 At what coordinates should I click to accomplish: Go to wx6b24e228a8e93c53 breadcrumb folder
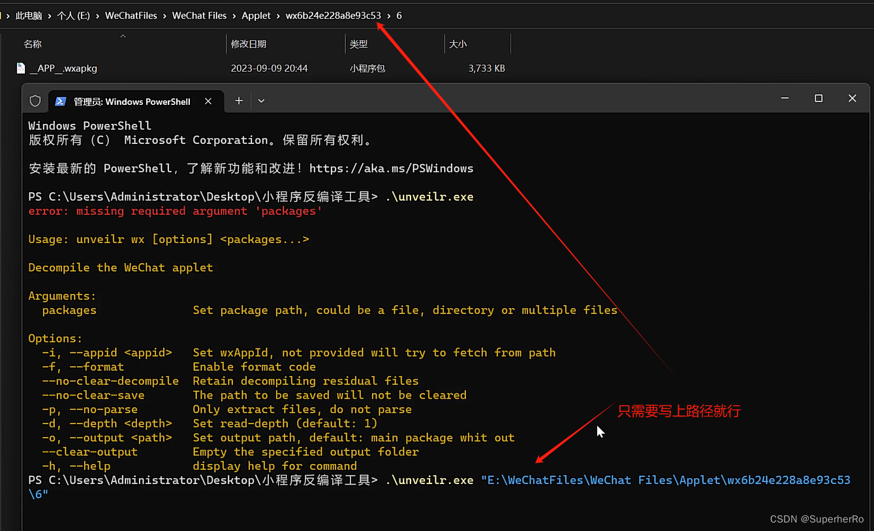(334, 16)
